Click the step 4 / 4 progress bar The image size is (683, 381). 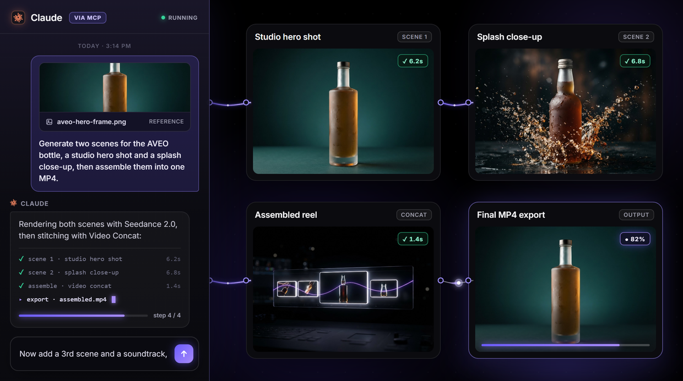point(83,316)
